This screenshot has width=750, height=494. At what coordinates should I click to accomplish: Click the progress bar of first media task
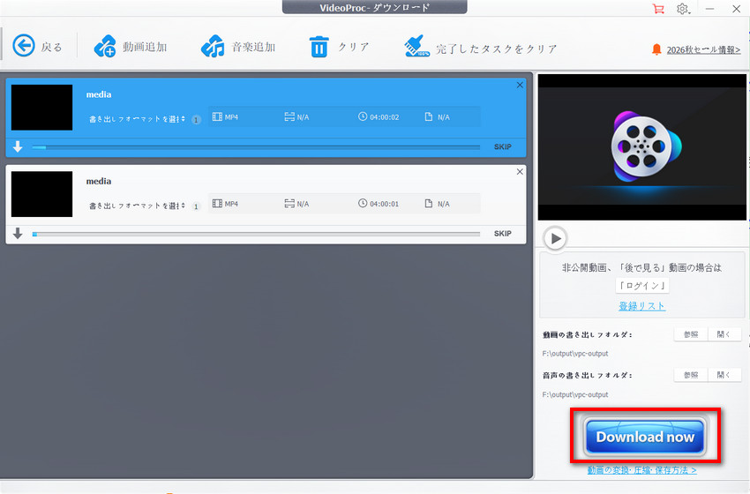pyautogui.click(x=256, y=147)
